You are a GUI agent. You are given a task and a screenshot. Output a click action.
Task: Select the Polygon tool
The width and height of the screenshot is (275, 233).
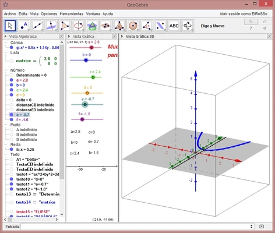click(x=65, y=26)
